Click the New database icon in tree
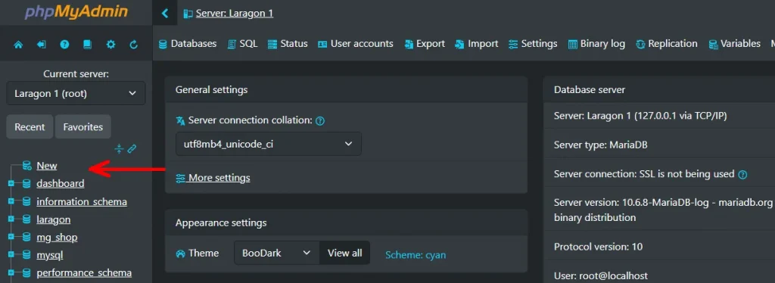775x283 pixels. pos(26,166)
